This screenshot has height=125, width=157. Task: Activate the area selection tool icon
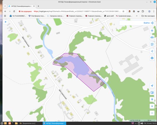click(152, 44)
